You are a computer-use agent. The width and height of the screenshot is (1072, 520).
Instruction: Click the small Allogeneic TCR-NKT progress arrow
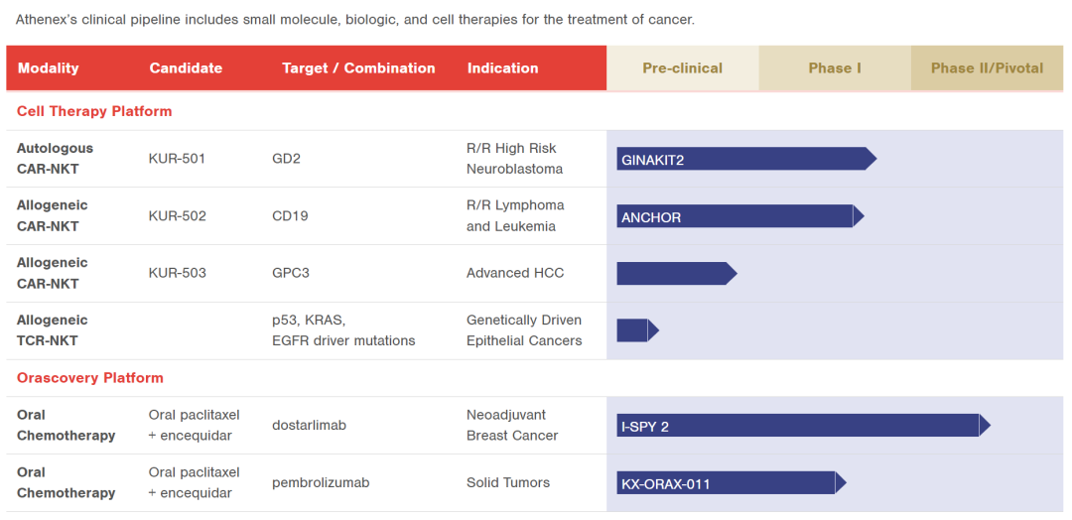(x=637, y=330)
